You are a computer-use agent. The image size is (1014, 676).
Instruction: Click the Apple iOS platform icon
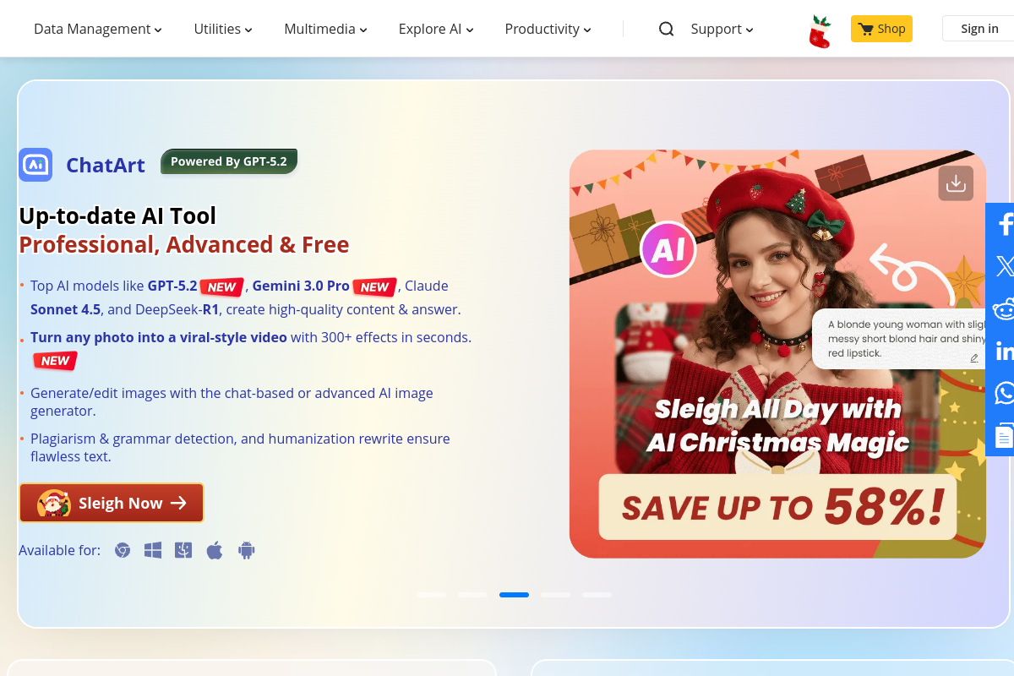215,551
